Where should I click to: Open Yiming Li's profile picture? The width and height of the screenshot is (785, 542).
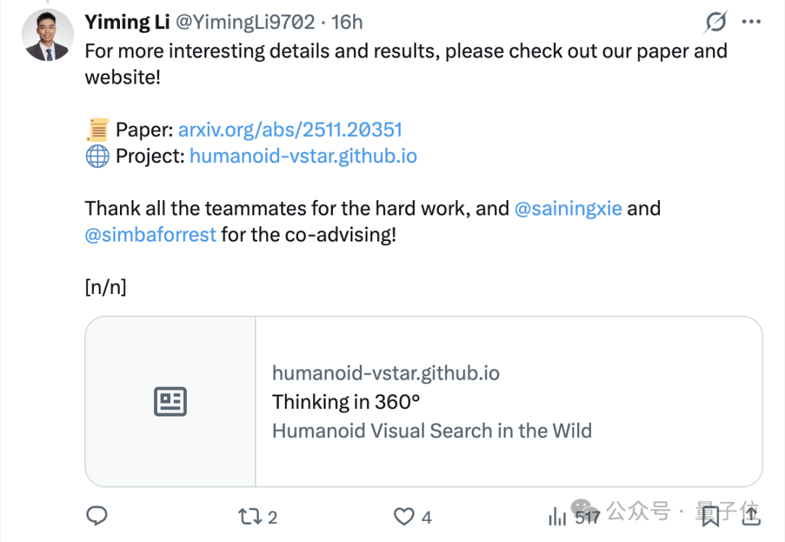point(45,36)
